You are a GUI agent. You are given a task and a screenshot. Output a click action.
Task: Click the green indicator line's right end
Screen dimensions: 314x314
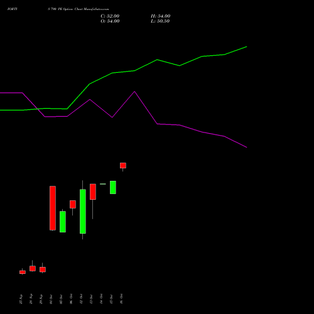[x=246, y=47]
